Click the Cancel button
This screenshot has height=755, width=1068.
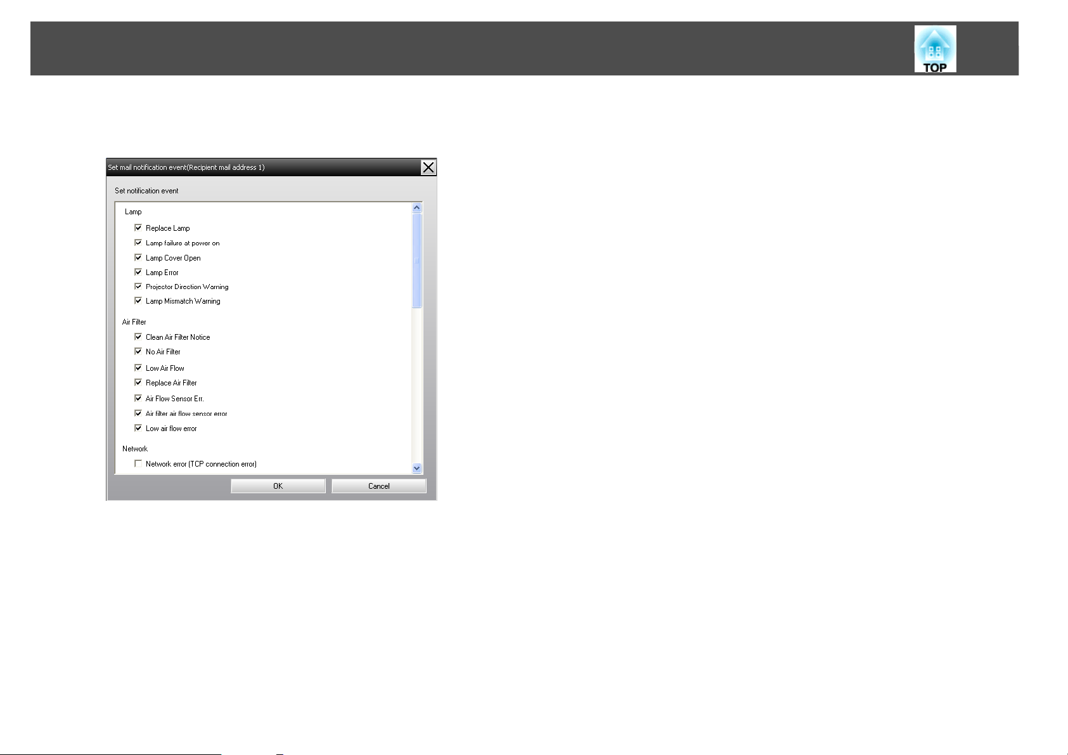coord(379,486)
